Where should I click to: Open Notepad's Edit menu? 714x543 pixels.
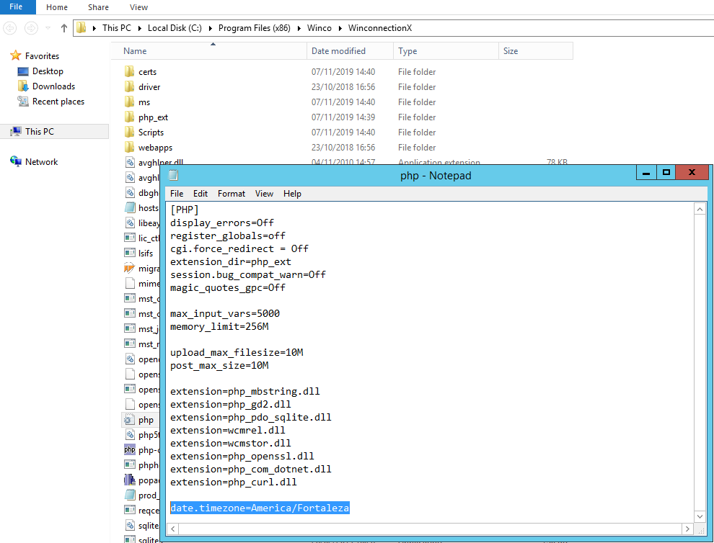coord(200,194)
